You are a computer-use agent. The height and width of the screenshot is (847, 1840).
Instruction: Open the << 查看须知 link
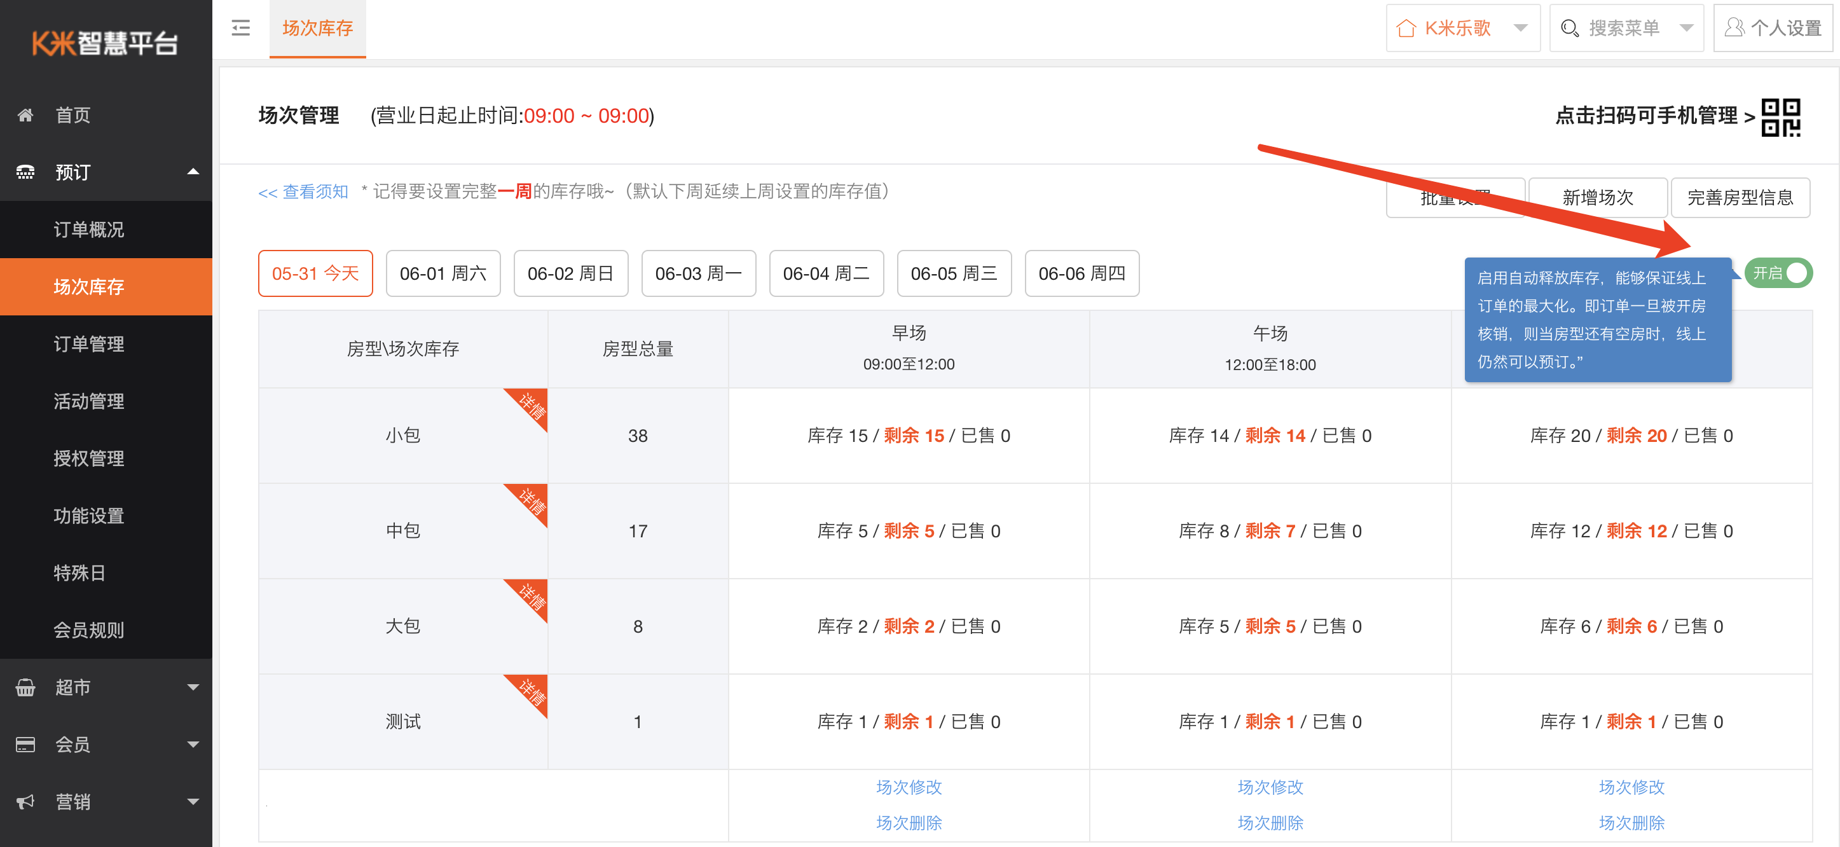coord(303,191)
